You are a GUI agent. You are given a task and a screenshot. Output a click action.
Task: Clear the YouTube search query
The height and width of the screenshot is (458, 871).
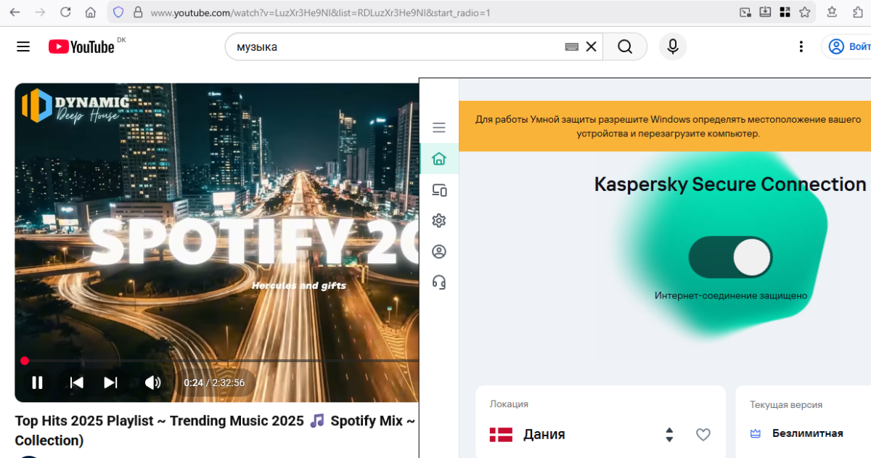click(x=591, y=46)
